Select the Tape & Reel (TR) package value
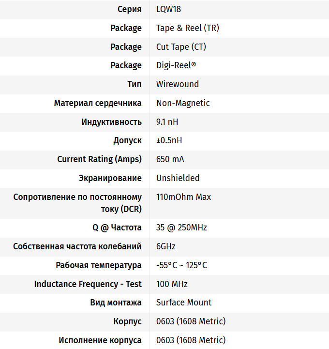 [x=187, y=28]
